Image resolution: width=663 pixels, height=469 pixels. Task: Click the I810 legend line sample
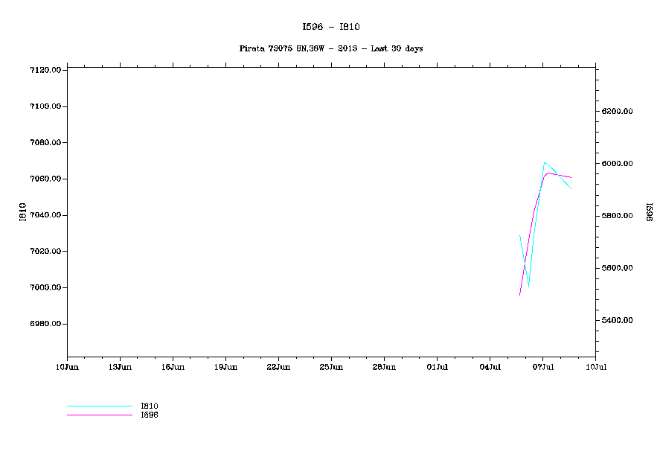(99, 406)
